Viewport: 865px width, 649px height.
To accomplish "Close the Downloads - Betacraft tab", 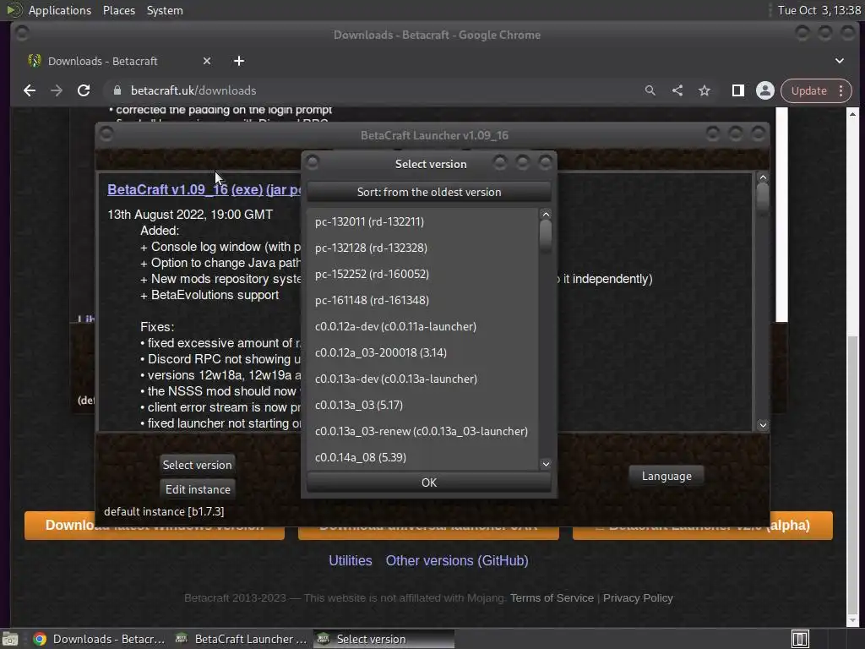I will (207, 61).
